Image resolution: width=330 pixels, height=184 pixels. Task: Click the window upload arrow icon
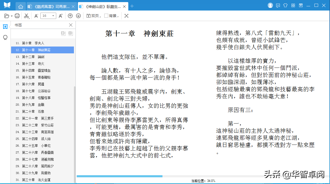tap(301, 5)
